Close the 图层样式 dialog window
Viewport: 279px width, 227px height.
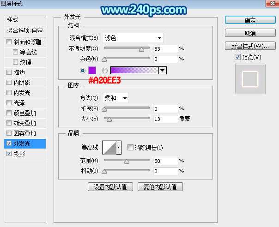(272, 3)
